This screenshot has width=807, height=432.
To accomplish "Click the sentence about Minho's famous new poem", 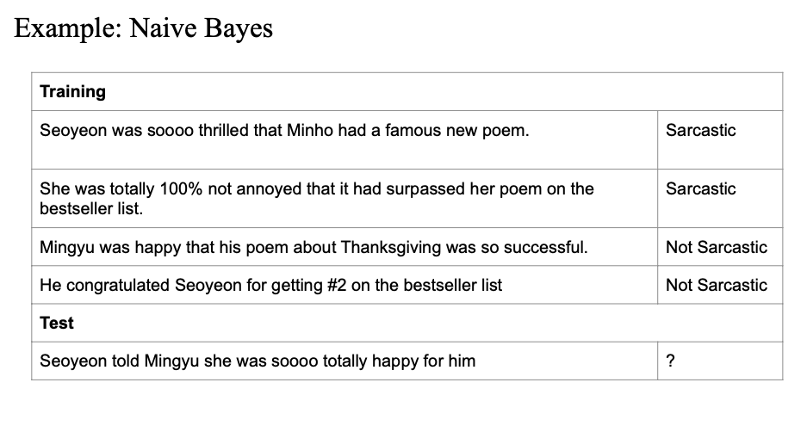I will 284,131.
